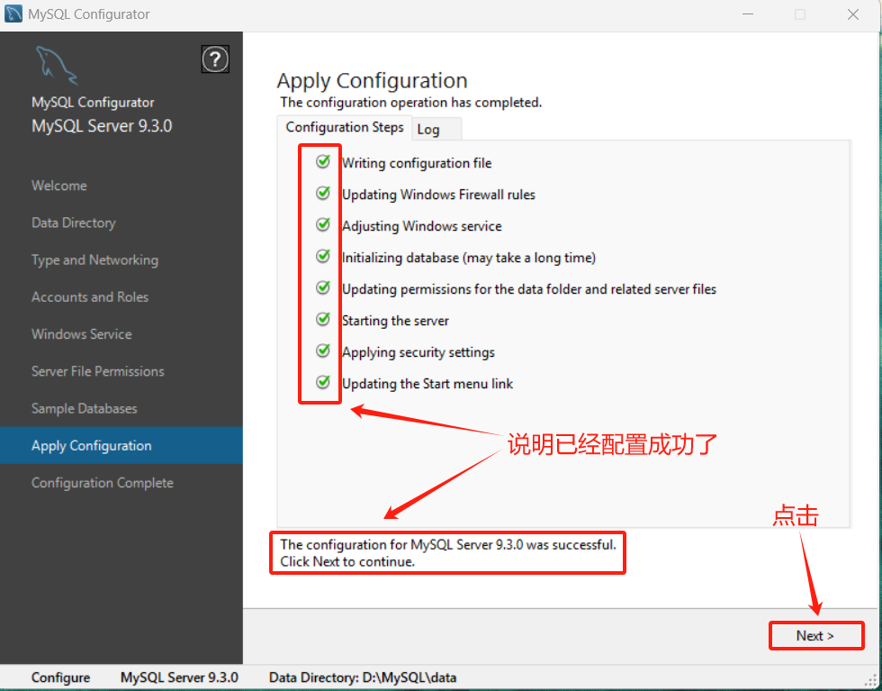Click green check beside Adjusting Windows service
This screenshot has height=691, width=882.
point(323,225)
